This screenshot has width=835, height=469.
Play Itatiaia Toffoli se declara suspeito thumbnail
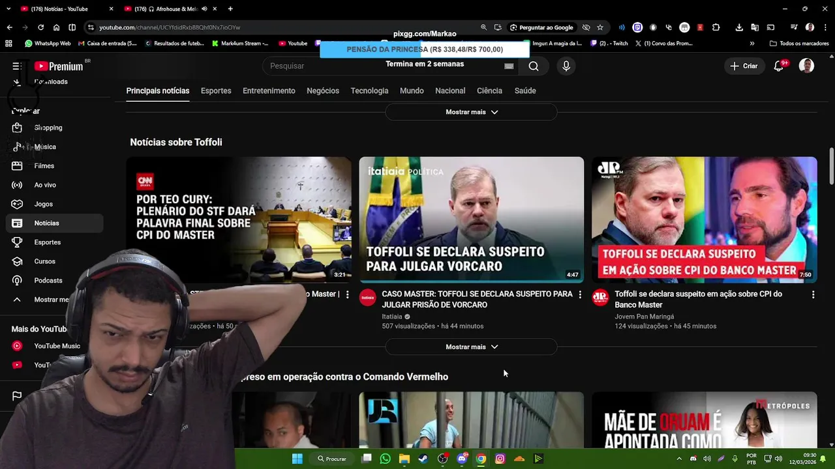(471, 220)
